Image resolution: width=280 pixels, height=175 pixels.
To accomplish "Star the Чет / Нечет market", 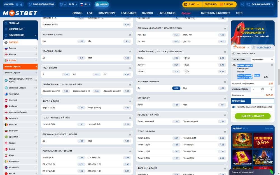I will click(225, 98).
